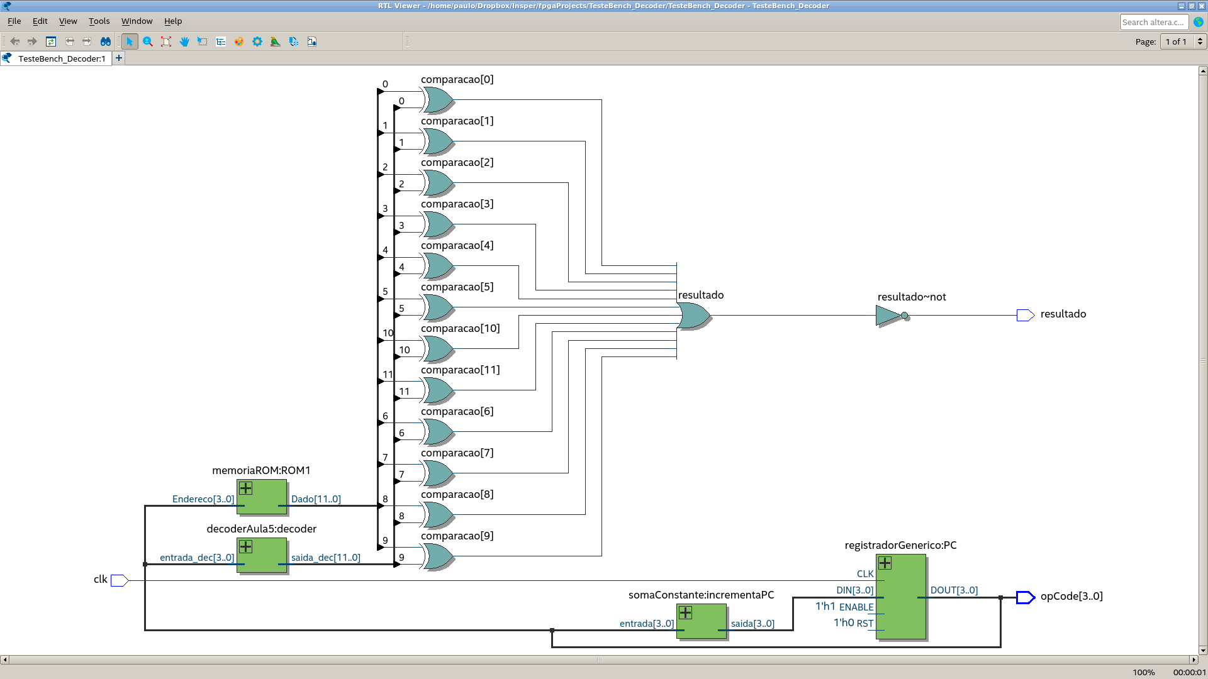The height and width of the screenshot is (679, 1208).
Task: Click the Forward arrow toolbar icon
Action: point(32,41)
